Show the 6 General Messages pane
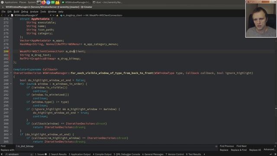The width and height of the screenshot is (277, 156). tap(153, 154)
